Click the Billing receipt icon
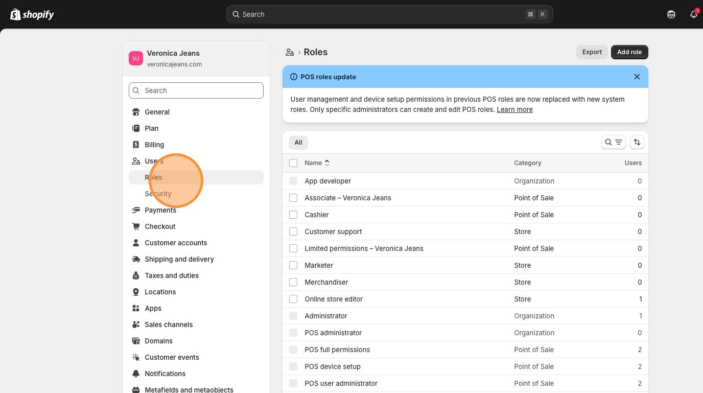The height and width of the screenshot is (393, 703). click(x=136, y=145)
